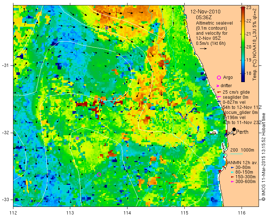Screen dimensions: 268x217
Task: Click the latitude axis label '-31'
Action: pos(5,65)
